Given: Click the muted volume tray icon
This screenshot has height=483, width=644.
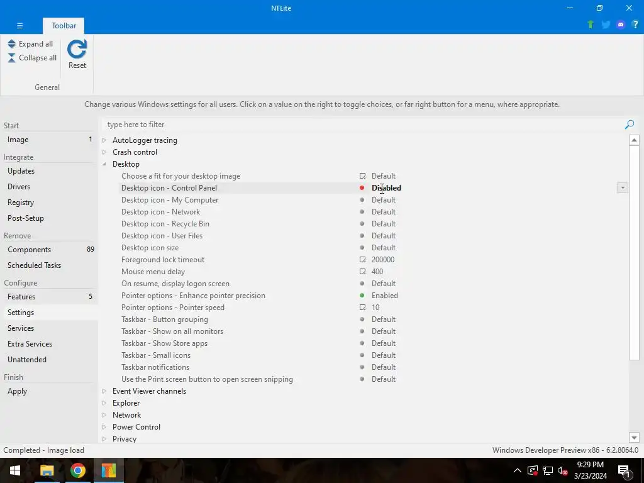Looking at the screenshot, I should (x=563, y=470).
